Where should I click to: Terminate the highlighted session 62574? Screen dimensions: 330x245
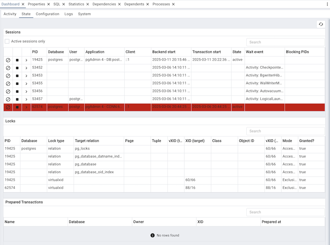coord(16,107)
